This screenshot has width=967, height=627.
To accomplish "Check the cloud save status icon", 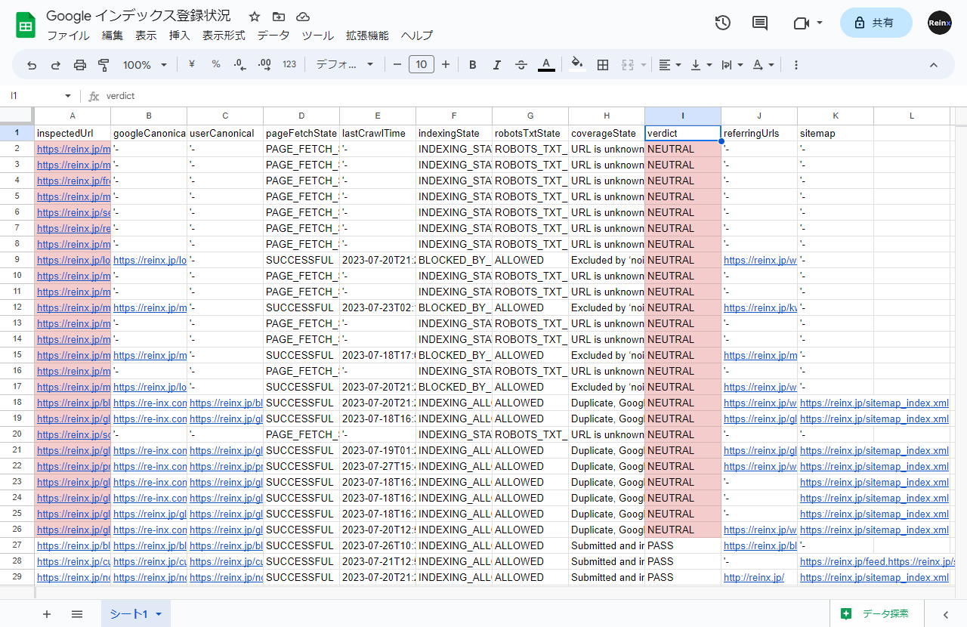I will (x=303, y=17).
